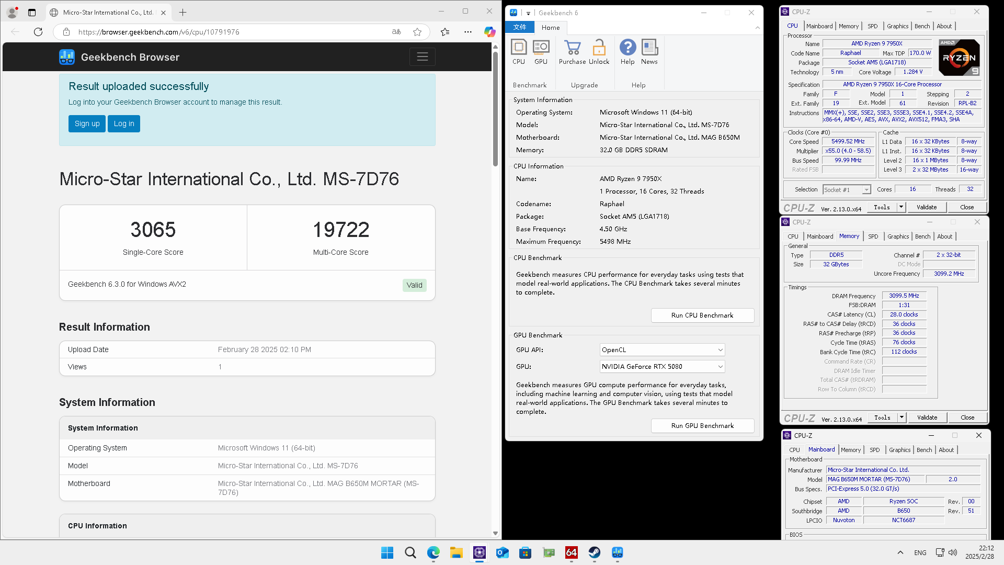Open a new browser tab

point(182,12)
